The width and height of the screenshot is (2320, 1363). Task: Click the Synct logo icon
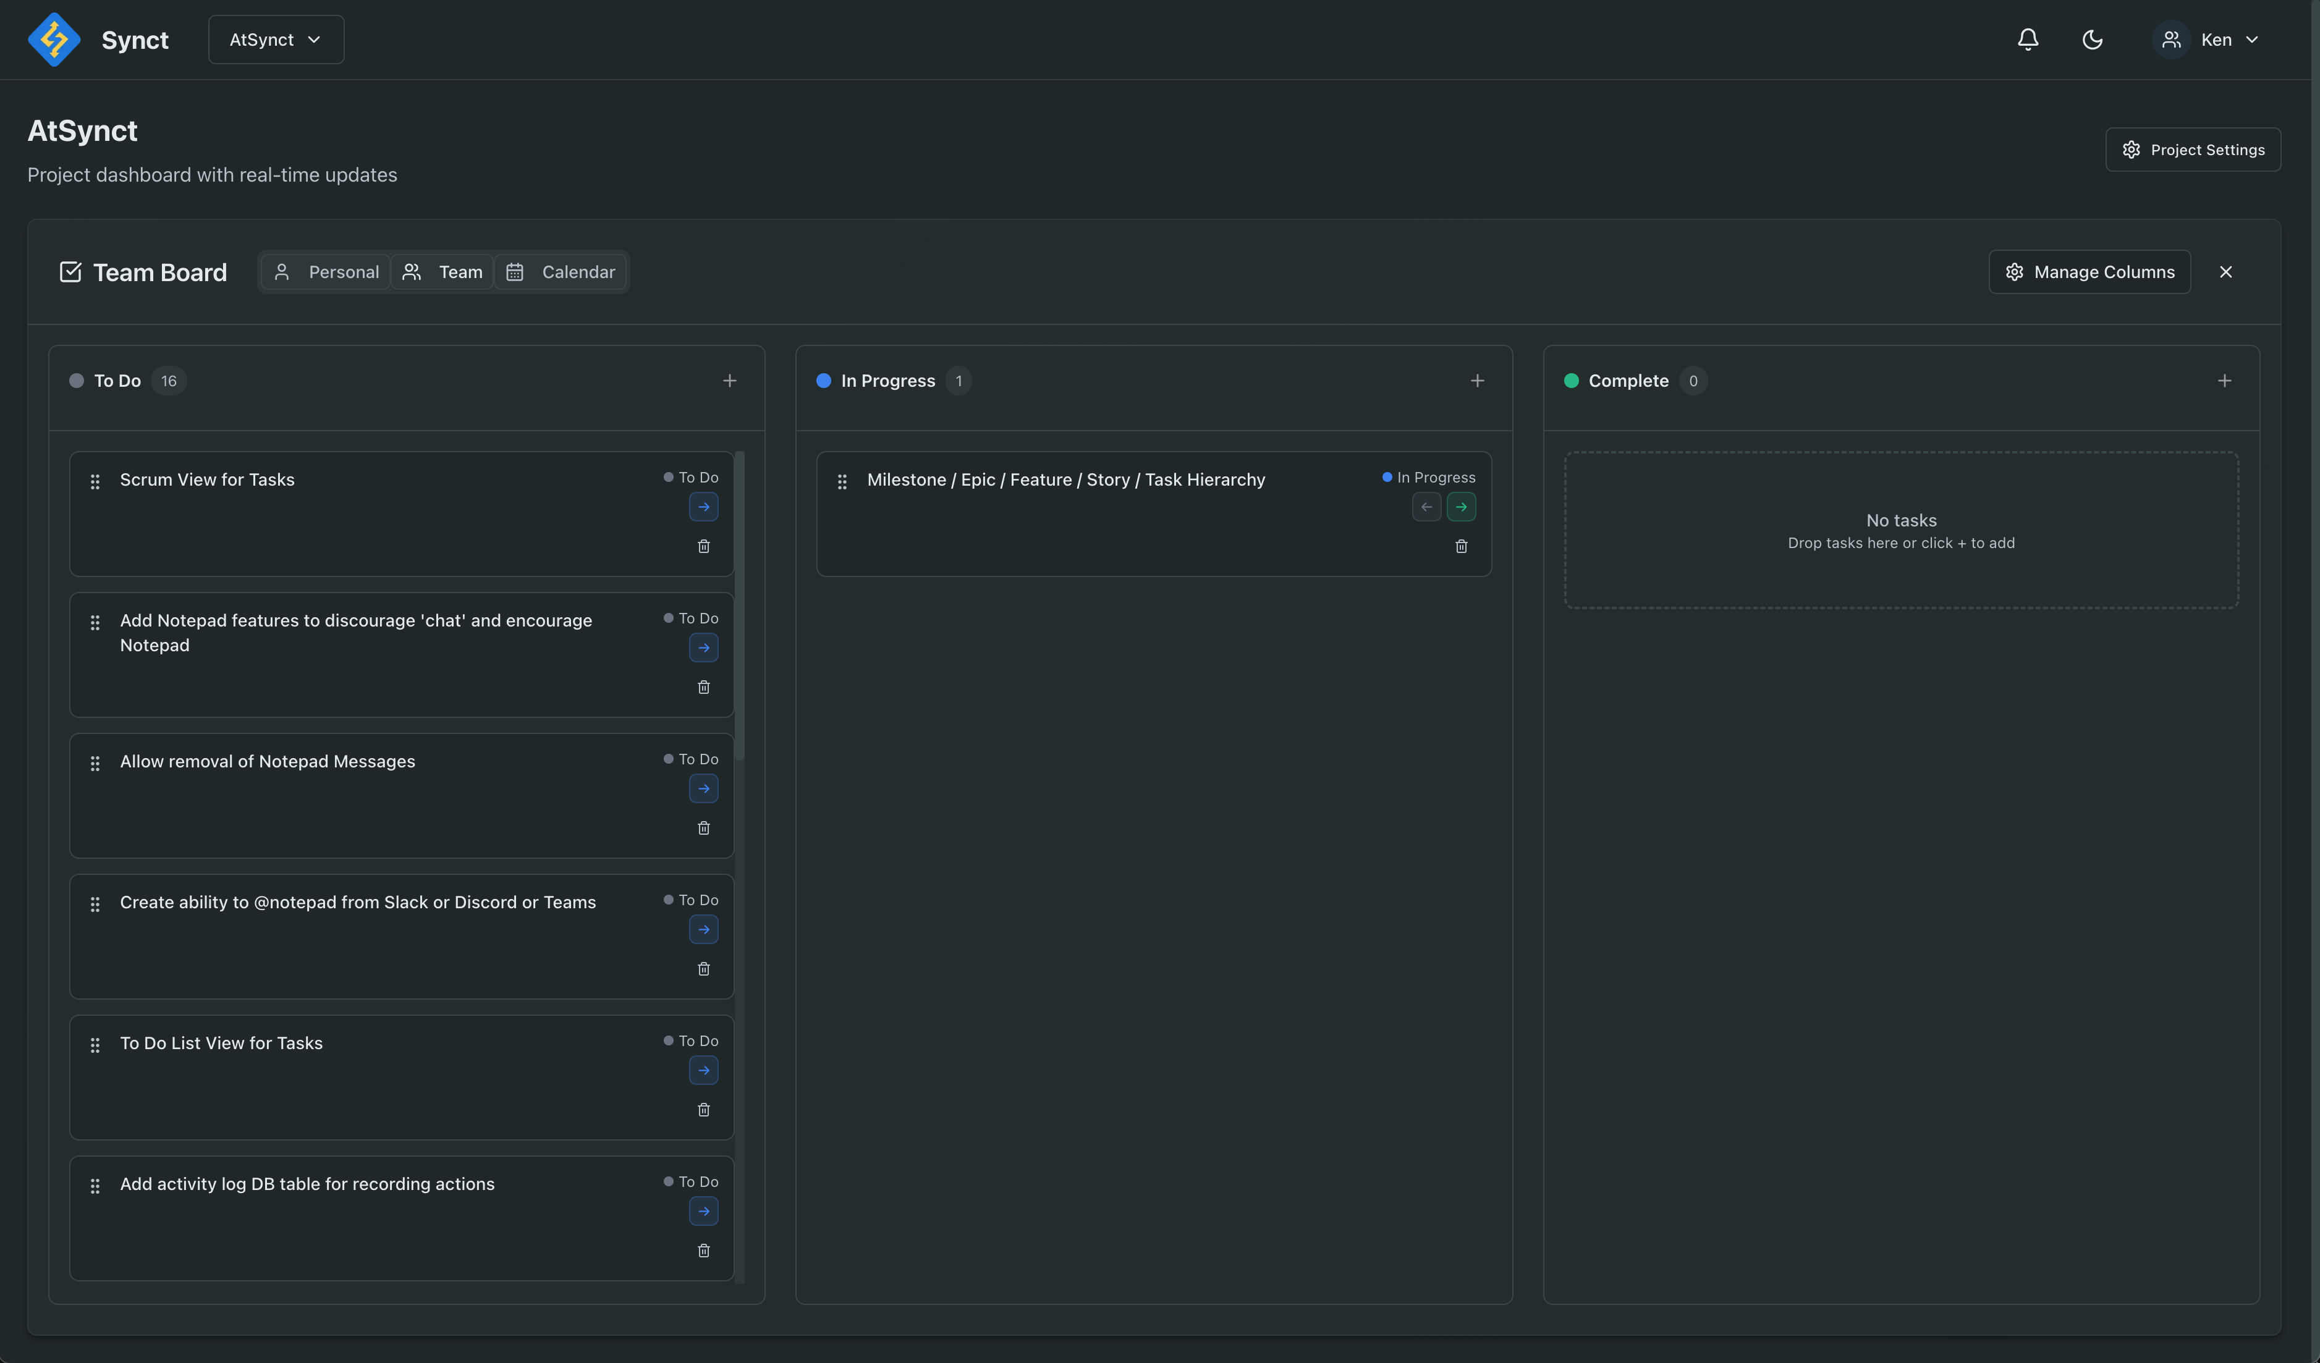[x=54, y=40]
